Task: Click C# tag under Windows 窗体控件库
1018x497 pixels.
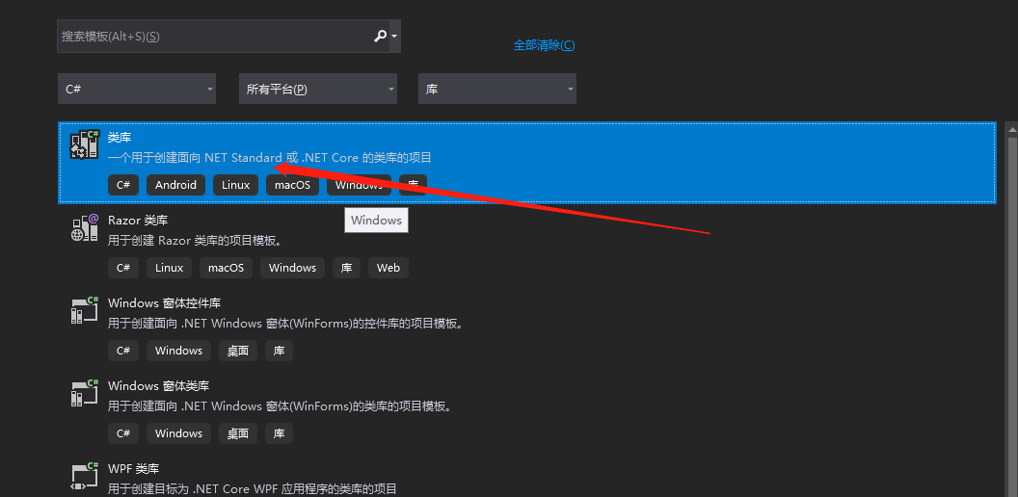Action: click(123, 351)
